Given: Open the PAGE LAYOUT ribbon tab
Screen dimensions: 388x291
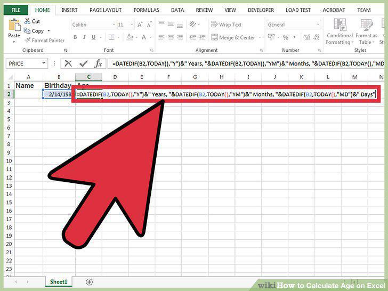Looking at the screenshot, I should click(x=106, y=10).
